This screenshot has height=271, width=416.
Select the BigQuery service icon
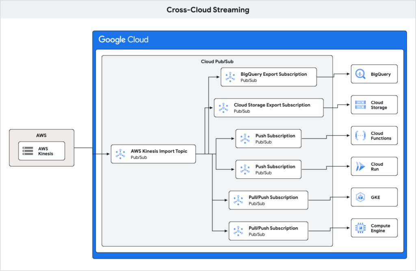click(359, 74)
